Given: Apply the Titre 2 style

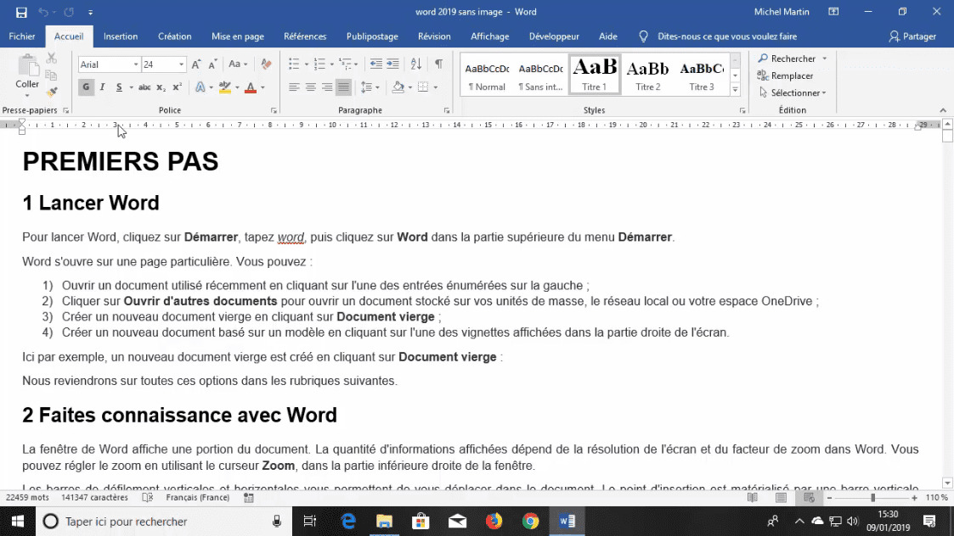Looking at the screenshot, I should [647, 75].
